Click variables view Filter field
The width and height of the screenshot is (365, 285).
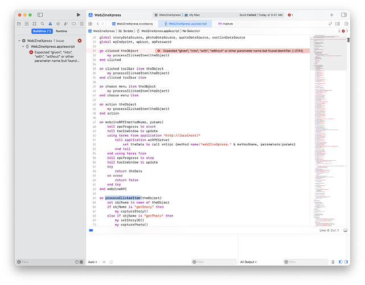pos(214,262)
